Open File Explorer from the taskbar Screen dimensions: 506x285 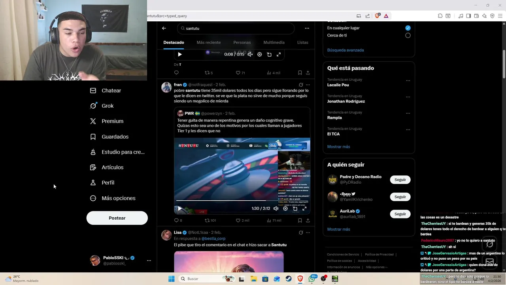click(x=253, y=279)
